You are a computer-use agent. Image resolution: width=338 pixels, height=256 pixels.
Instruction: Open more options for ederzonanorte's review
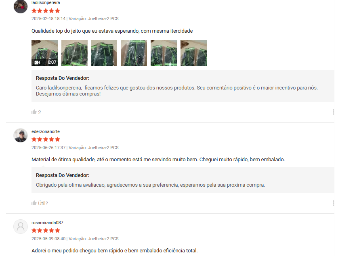click(333, 203)
